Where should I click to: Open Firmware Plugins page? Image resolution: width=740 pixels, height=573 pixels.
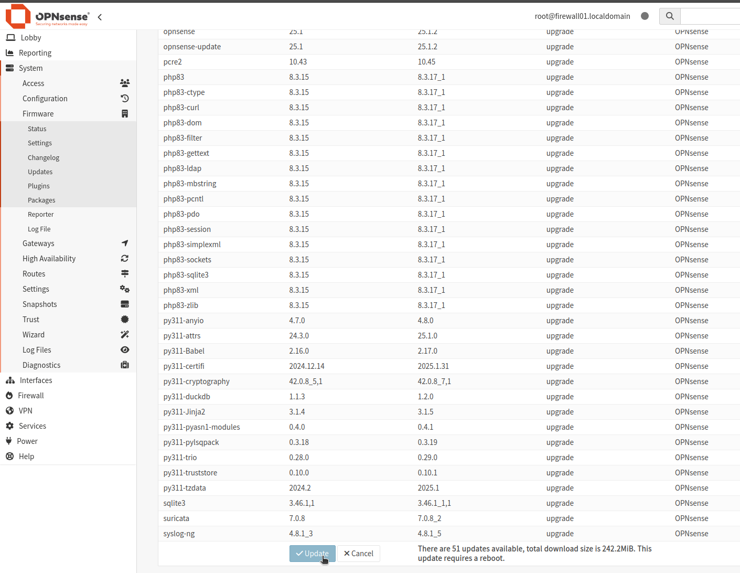click(x=39, y=186)
